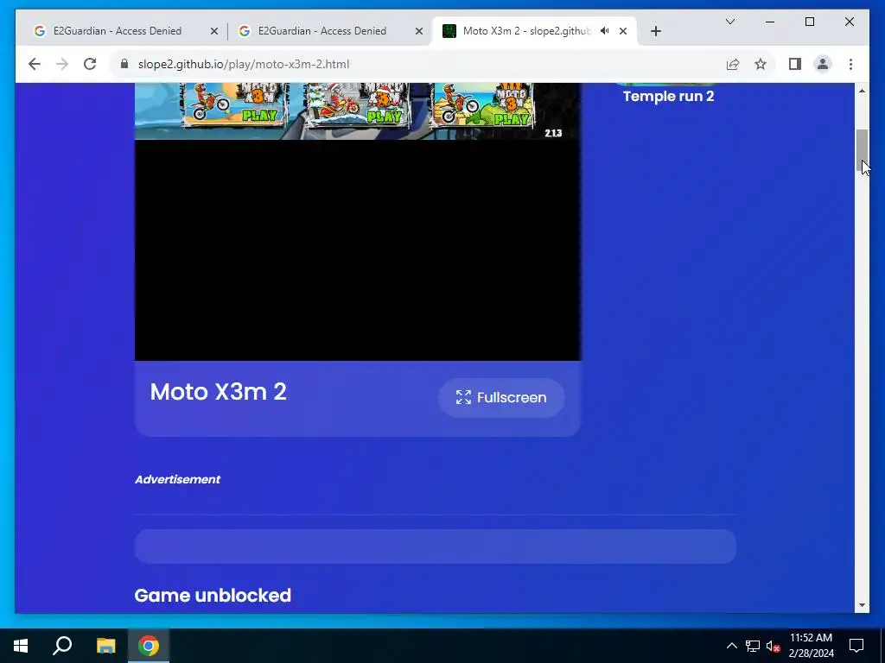Viewport: 885px width, 663px height.
Task: Close the second E2Guardian tab
Action: tap(419, 31)
